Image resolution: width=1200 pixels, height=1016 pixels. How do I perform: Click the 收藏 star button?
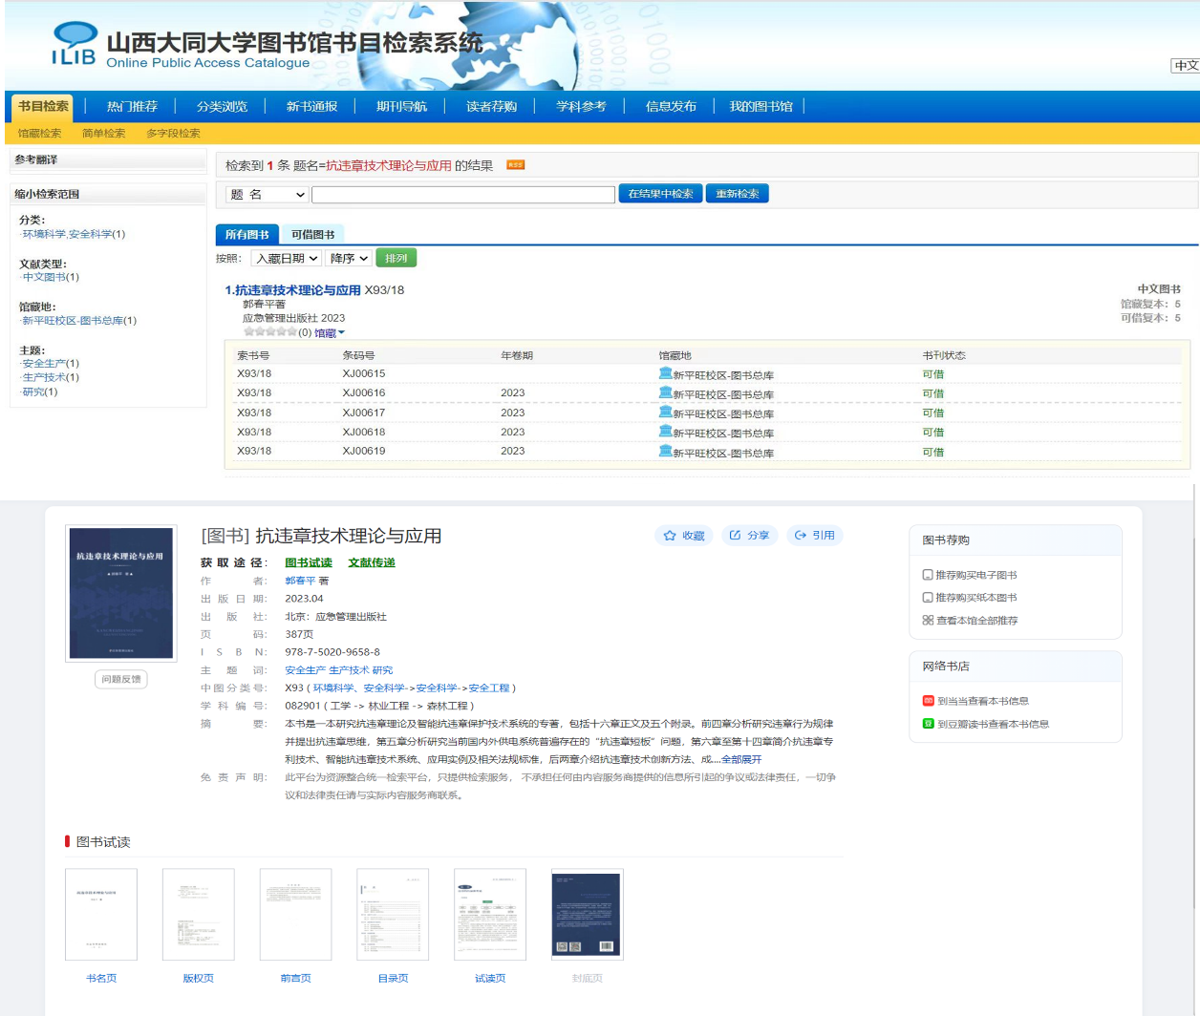(x=684, y=536)
